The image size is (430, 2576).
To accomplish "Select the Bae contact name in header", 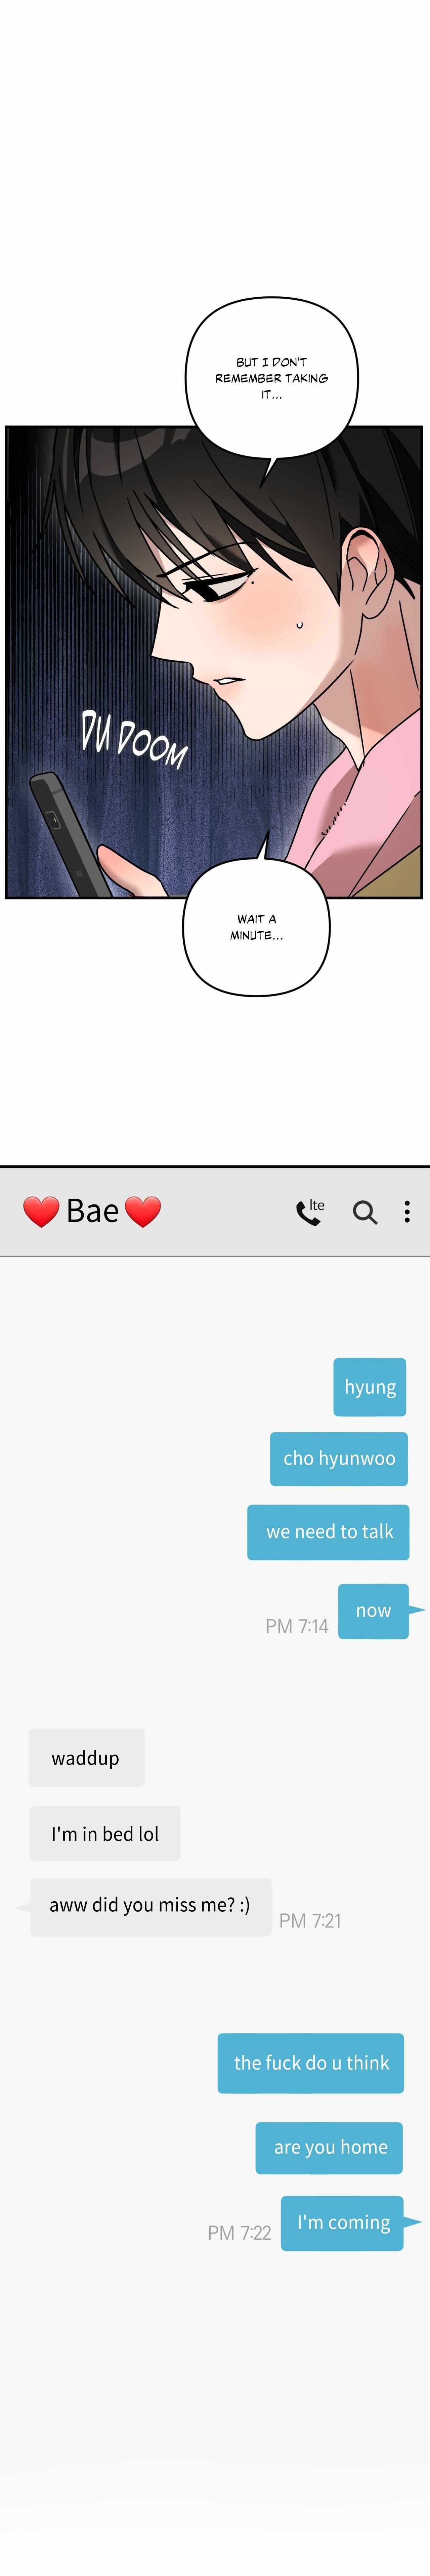I will coord(92,1211).
